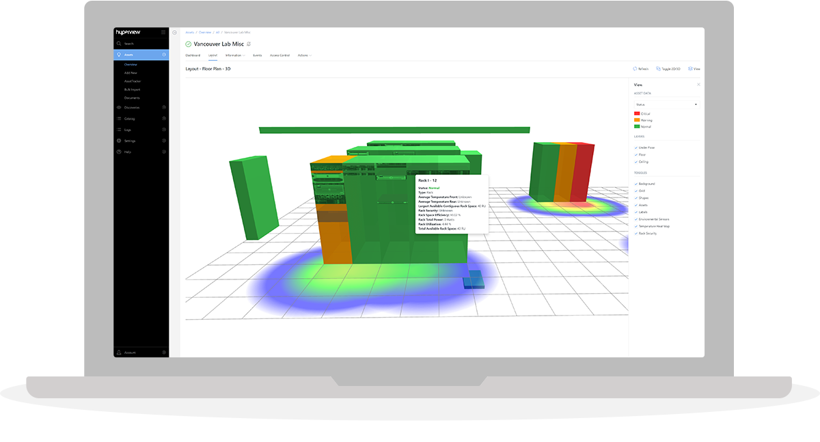Viewport: 820px width, 442px height.
Task: Select the Assets icon in the sidebar
Action: (119, 55)
